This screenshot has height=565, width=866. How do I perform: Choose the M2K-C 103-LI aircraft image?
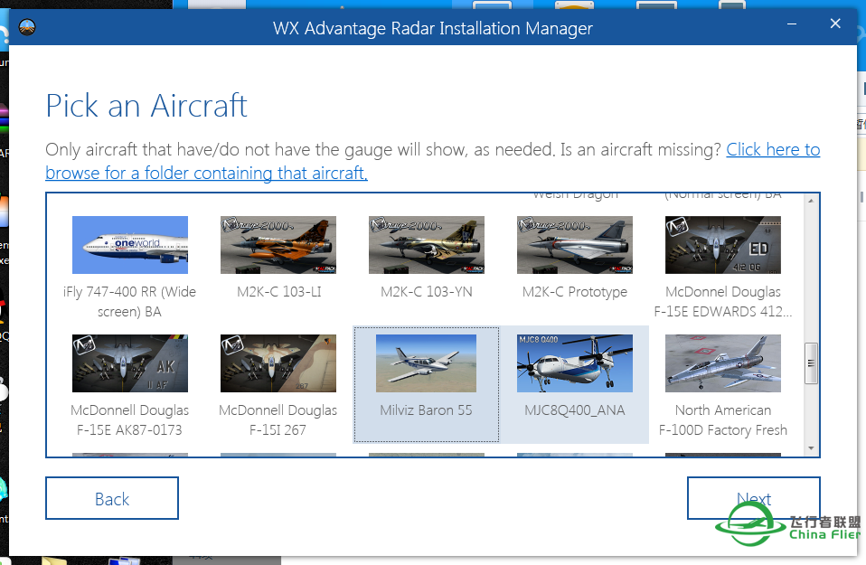[x=278, y=245]
